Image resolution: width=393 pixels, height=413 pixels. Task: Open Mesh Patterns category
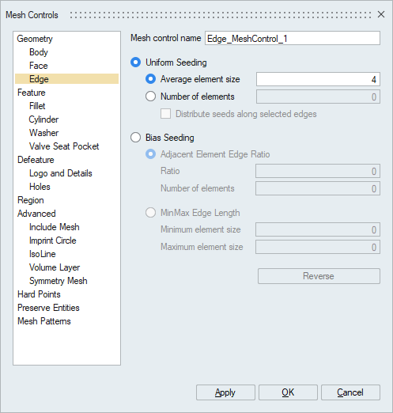pos(44,321)
